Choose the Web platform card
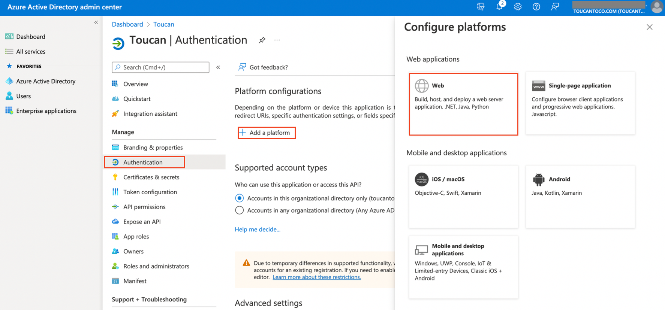 (463, 104)
